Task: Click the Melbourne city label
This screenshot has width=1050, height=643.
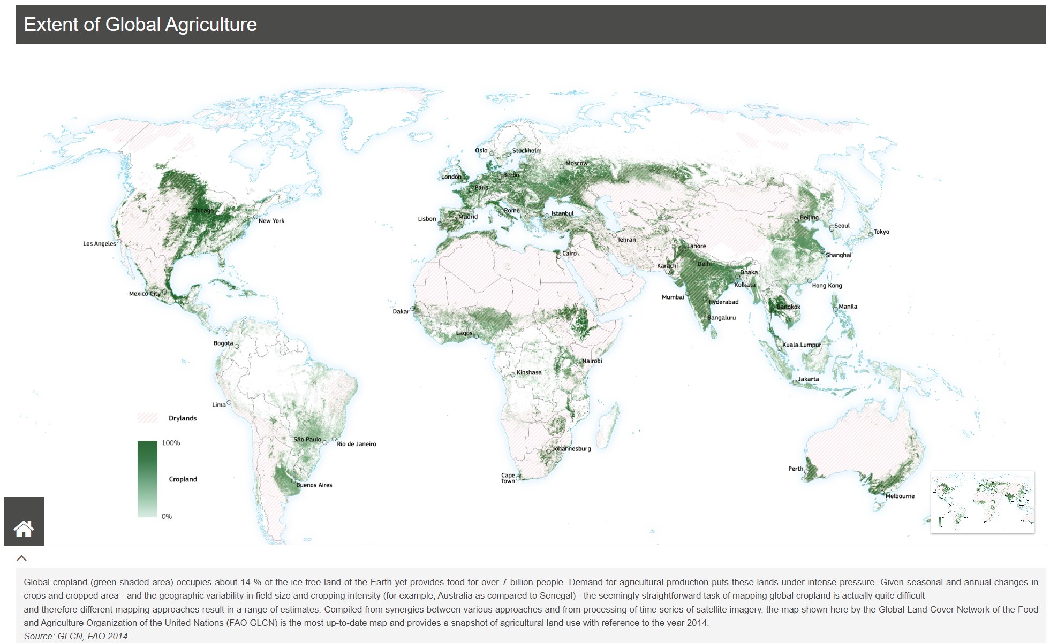Action: pos(900,496)
